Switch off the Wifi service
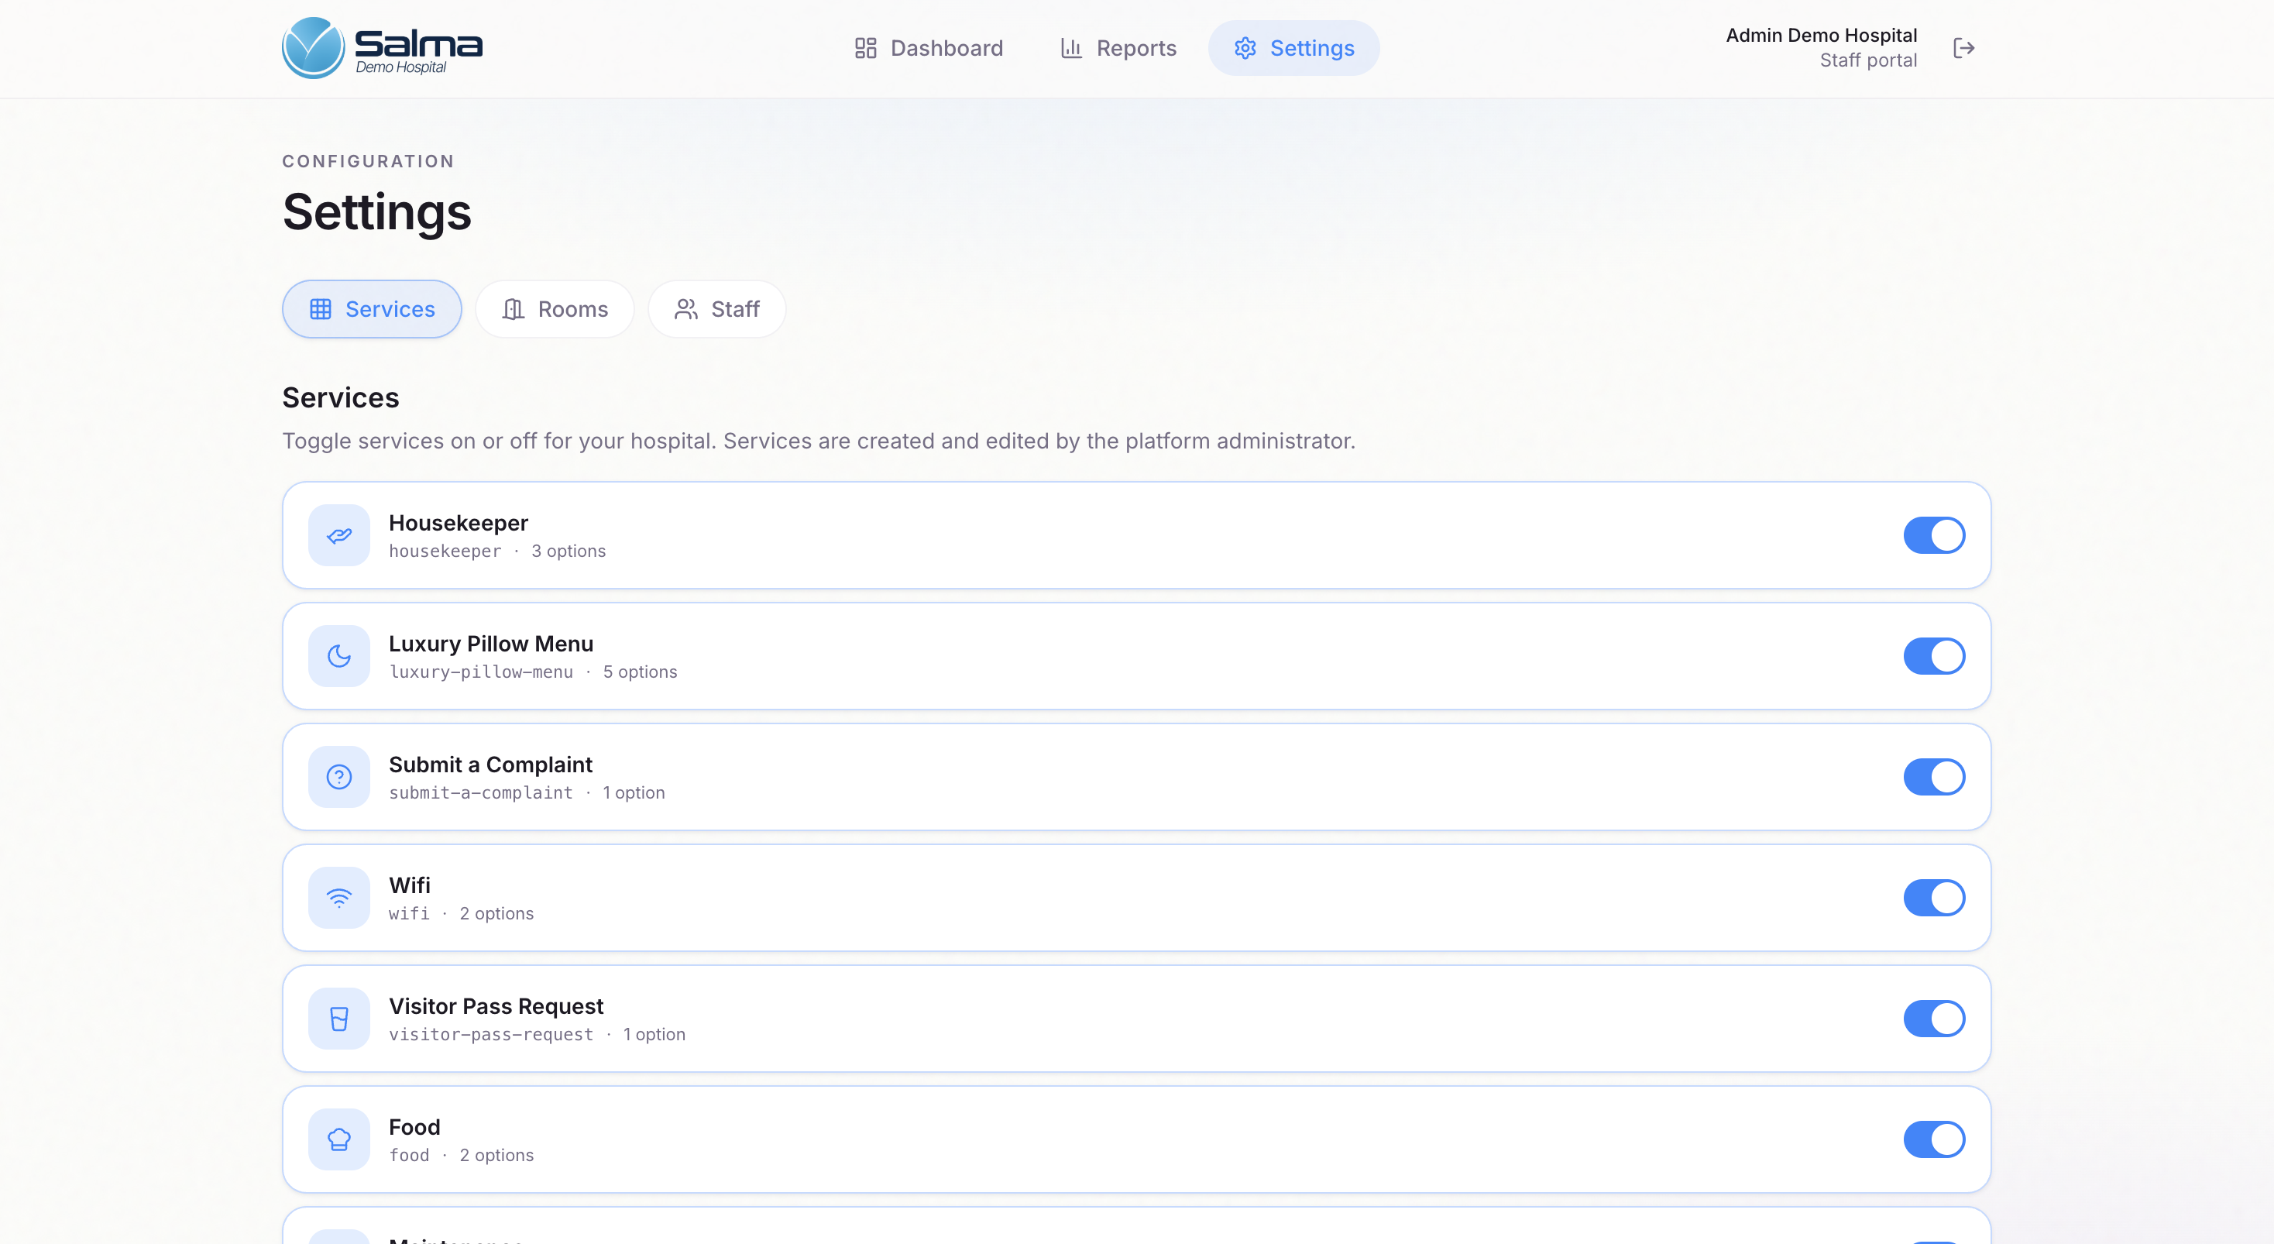2274x1244 pixels. click(1933, 898)
